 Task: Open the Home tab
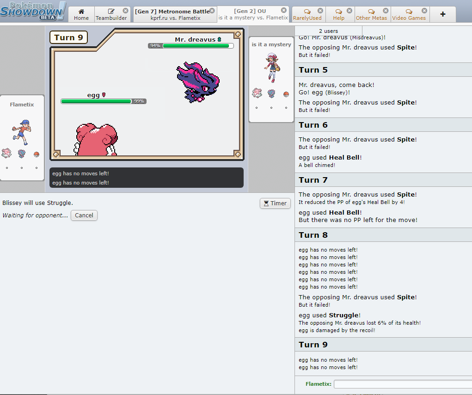pos(81,14)
